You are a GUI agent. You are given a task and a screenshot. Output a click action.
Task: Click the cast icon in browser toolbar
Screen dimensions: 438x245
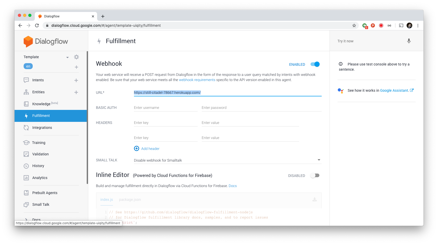pos(401,25)
